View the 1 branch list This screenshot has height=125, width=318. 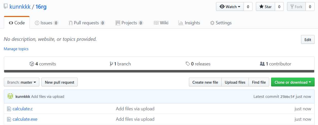120,64
